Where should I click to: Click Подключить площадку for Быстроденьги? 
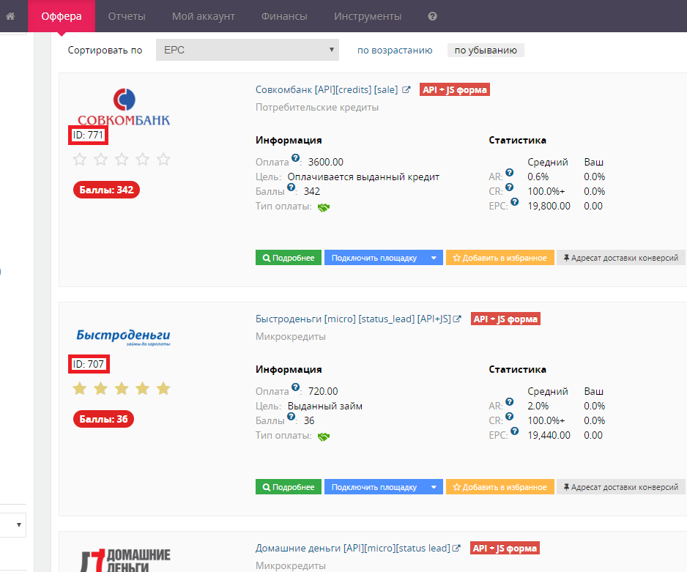pos(374,487)
